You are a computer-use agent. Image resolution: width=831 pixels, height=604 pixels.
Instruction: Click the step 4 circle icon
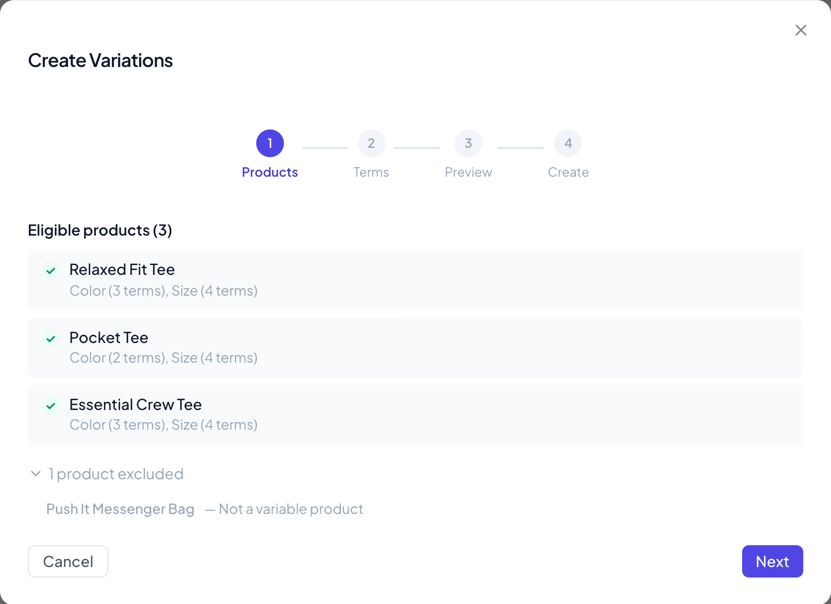click(568, 143)
